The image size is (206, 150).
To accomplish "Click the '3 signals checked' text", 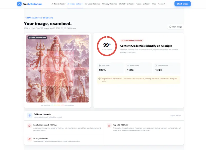I will 175,115.
